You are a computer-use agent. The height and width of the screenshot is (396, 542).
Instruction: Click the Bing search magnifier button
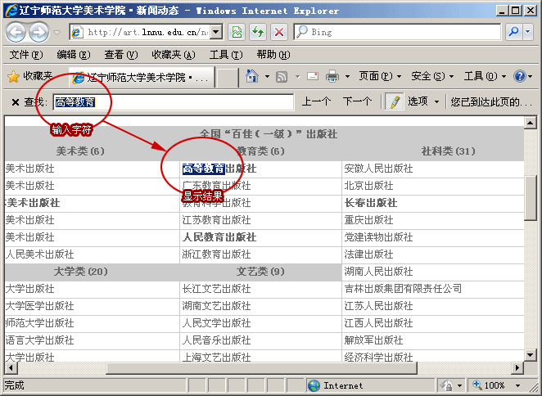(513, 32)
